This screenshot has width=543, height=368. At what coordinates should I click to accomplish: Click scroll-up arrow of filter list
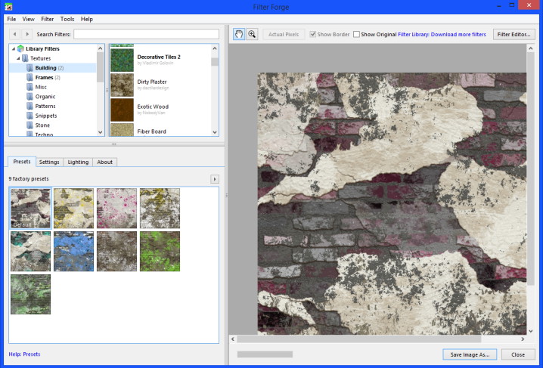tap(215, 48)
